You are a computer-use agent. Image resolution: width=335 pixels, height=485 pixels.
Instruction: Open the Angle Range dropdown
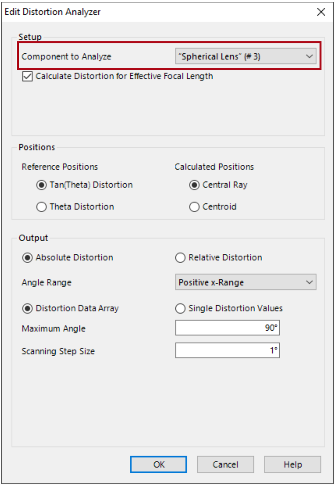pos(245,282)
